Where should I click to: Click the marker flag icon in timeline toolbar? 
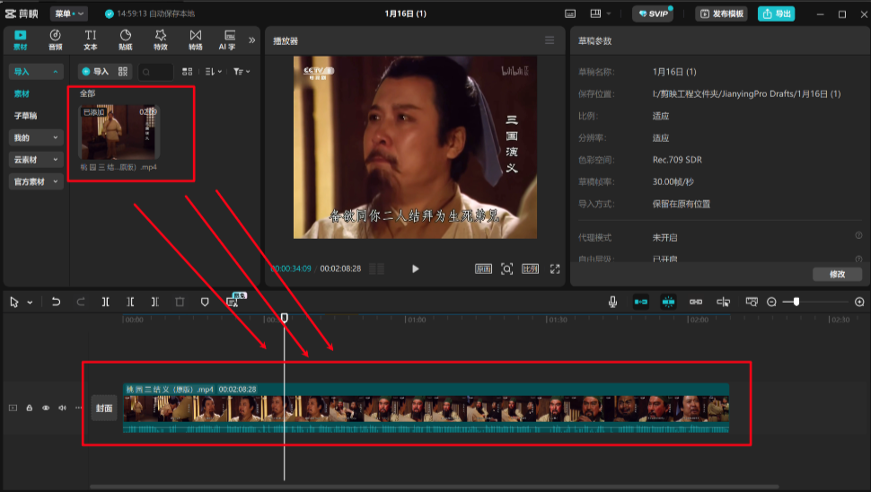(205, 303)
